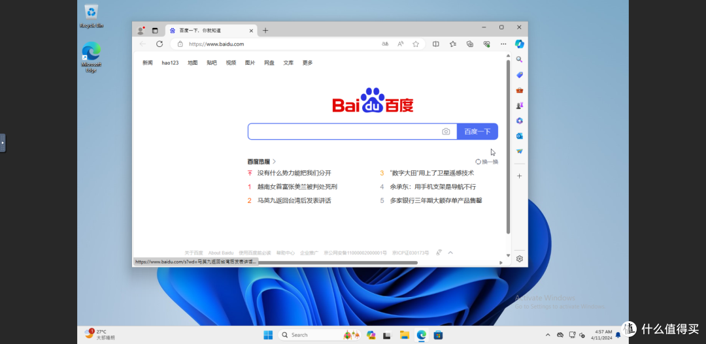Open the 地图 navigation link
This screenshot has width=706, height=344.
[x=193, y=63]
